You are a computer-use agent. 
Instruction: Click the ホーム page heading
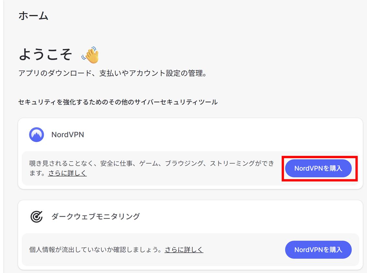tap(33, 16)
